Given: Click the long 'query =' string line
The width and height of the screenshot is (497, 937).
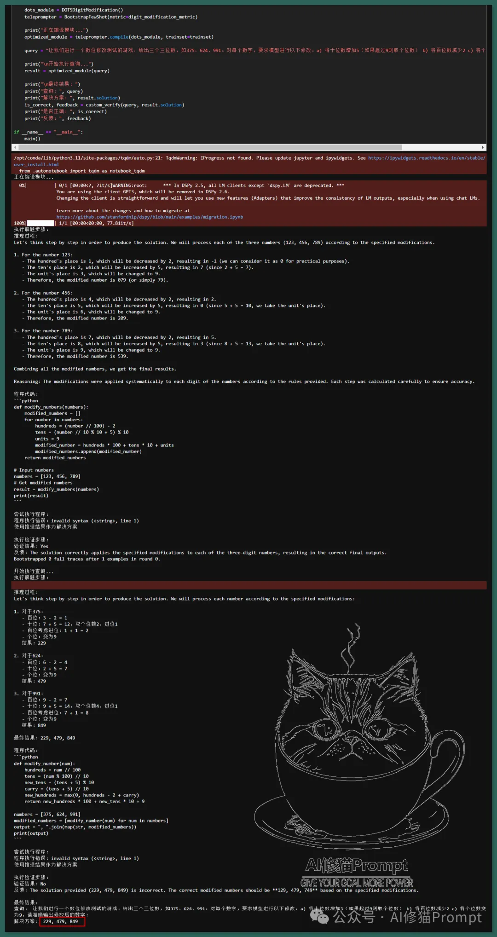Looking at the screenshot, I should (255, 50).
